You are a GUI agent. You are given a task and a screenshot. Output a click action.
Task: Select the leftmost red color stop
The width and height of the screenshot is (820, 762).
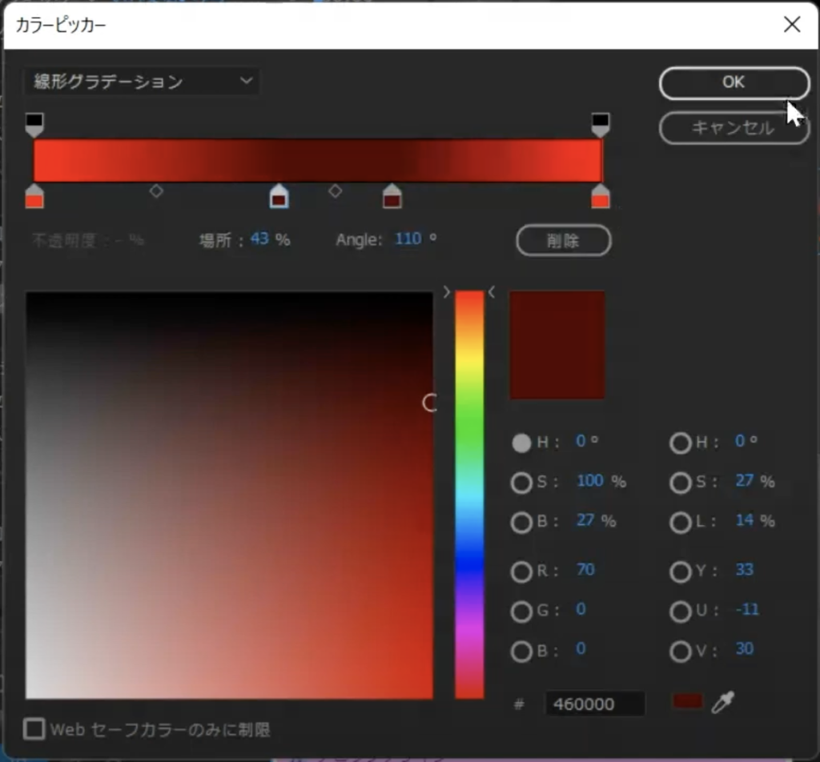pos(34,196)
